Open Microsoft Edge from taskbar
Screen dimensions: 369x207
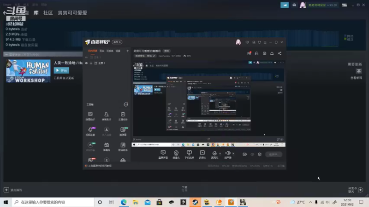coord(124,202)
